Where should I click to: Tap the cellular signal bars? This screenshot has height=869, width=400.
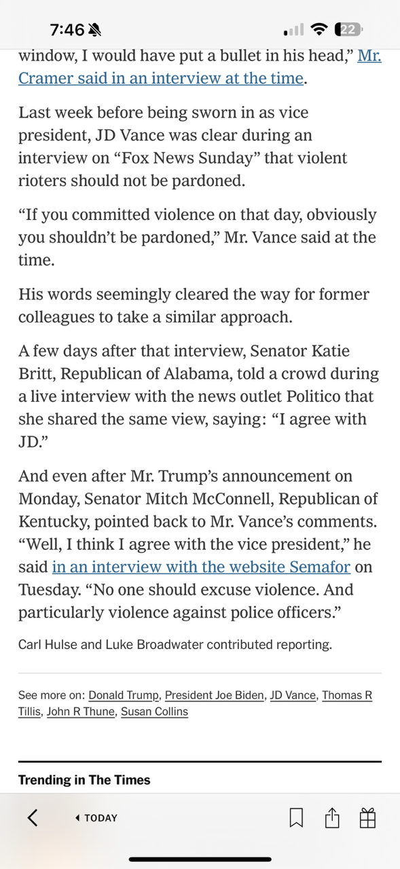pos(293,31)
